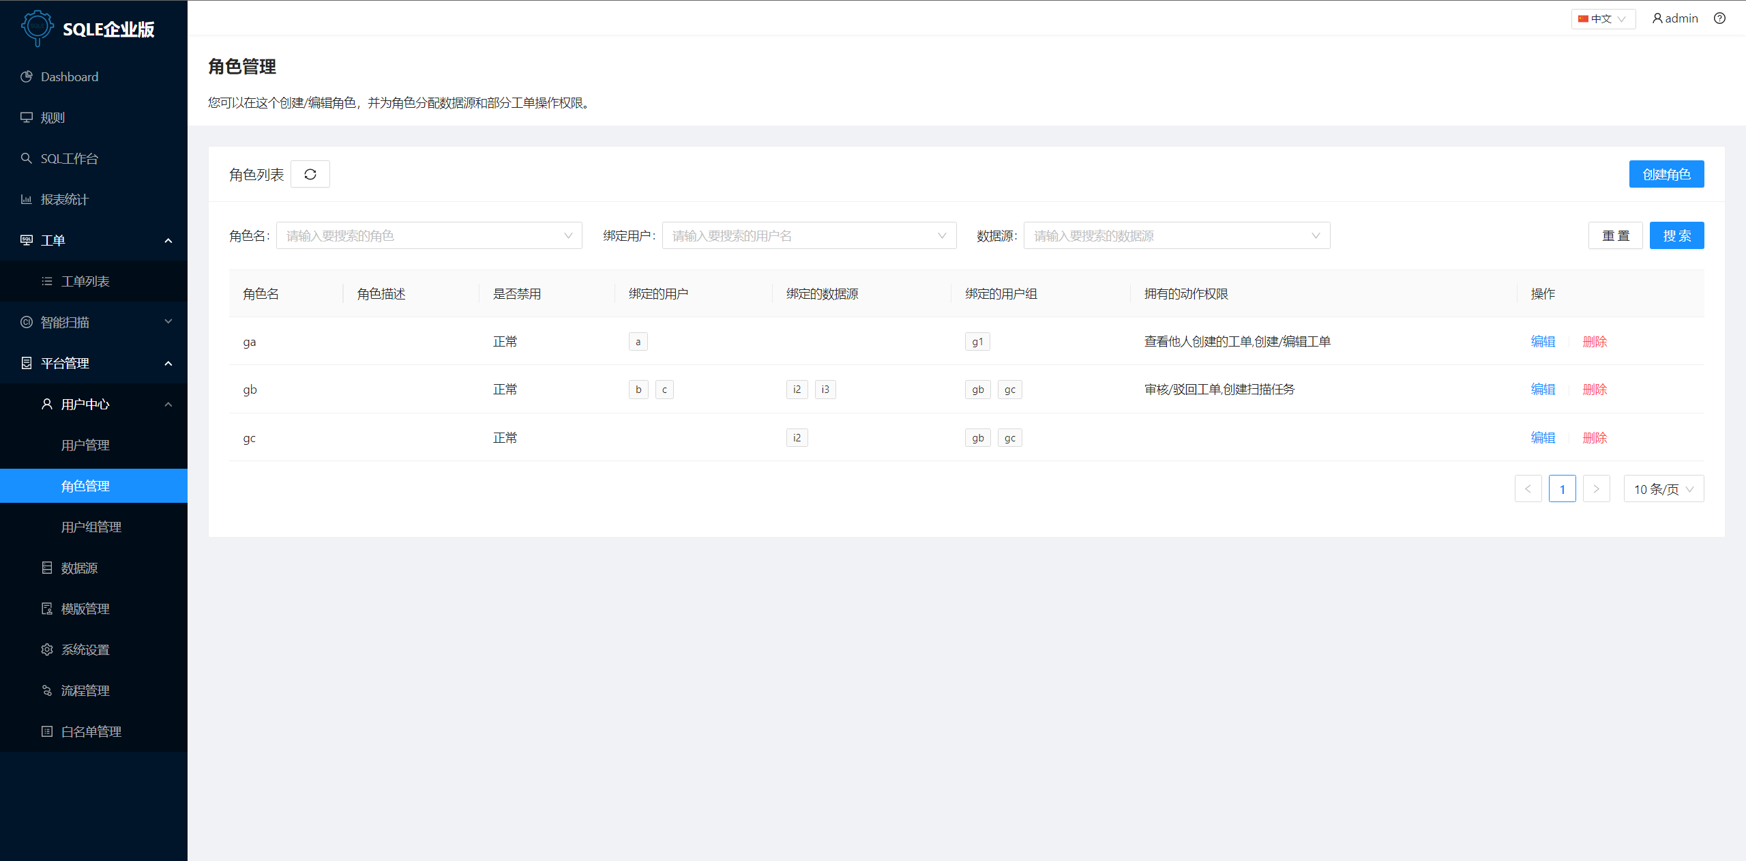Open the 中文 language selector

1603,18
